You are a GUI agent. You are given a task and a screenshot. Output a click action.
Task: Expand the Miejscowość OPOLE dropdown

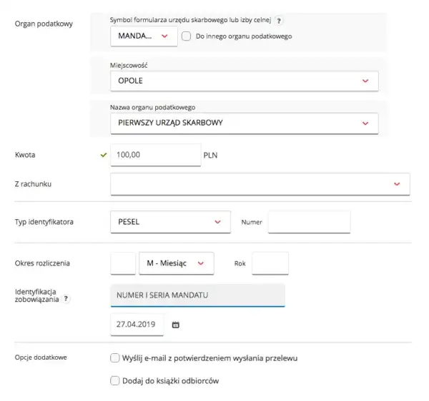coord(244,81)
